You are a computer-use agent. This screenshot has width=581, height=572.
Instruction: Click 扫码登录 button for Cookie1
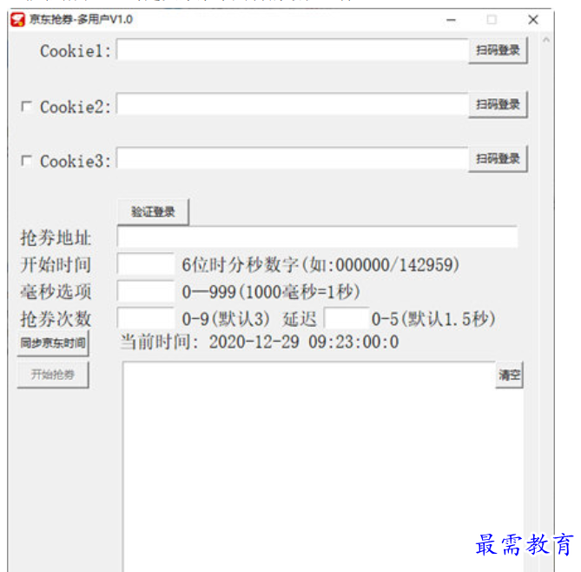click(x=498, y=50)
